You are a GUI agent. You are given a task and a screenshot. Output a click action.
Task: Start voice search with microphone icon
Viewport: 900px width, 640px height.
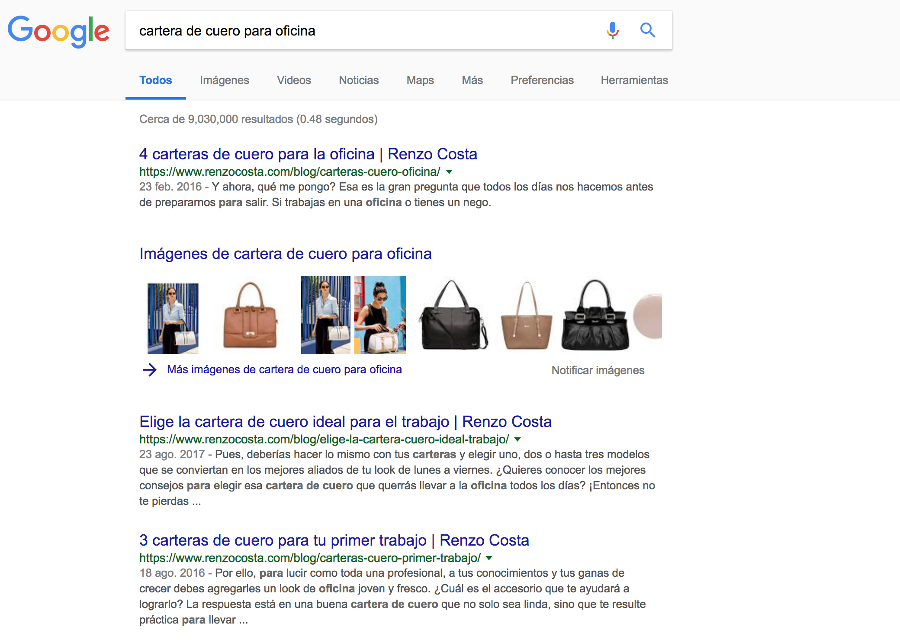point(612,30)
